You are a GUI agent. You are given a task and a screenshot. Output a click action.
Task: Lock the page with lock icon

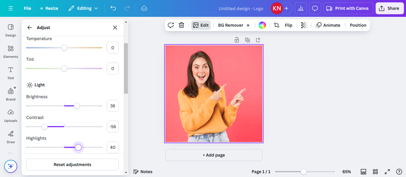click(237, 40)
